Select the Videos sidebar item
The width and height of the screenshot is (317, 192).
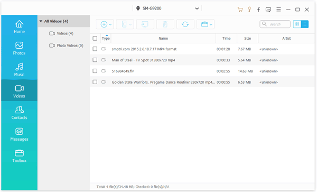19,91
